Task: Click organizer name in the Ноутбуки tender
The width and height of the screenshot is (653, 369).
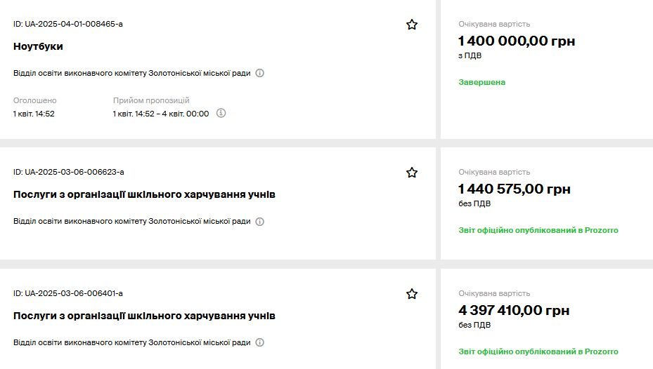Action: click(132, 73)
